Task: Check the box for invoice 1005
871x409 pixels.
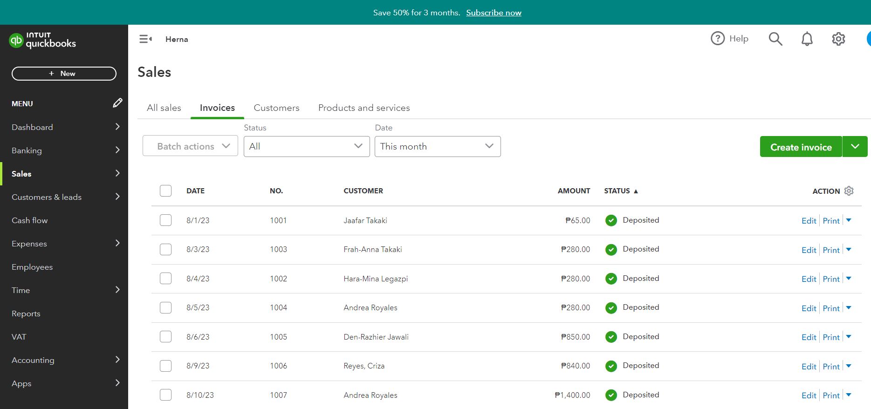Action: tap(165, 337)
